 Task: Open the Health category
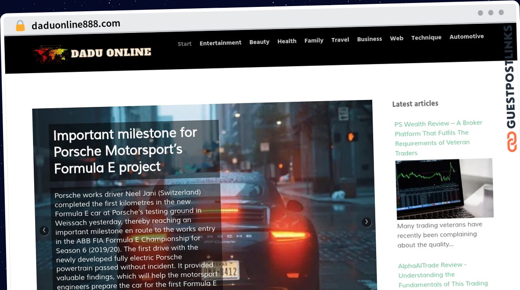287,41
